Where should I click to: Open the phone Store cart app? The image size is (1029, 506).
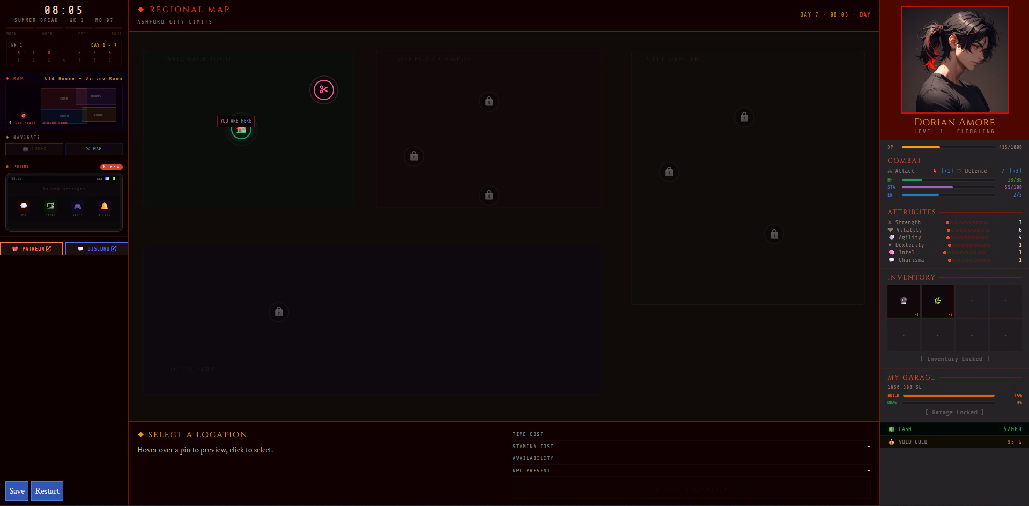click(x=50, y=206)
